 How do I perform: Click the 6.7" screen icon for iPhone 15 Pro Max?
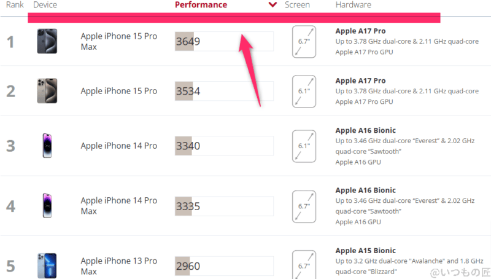pos(304,42)
